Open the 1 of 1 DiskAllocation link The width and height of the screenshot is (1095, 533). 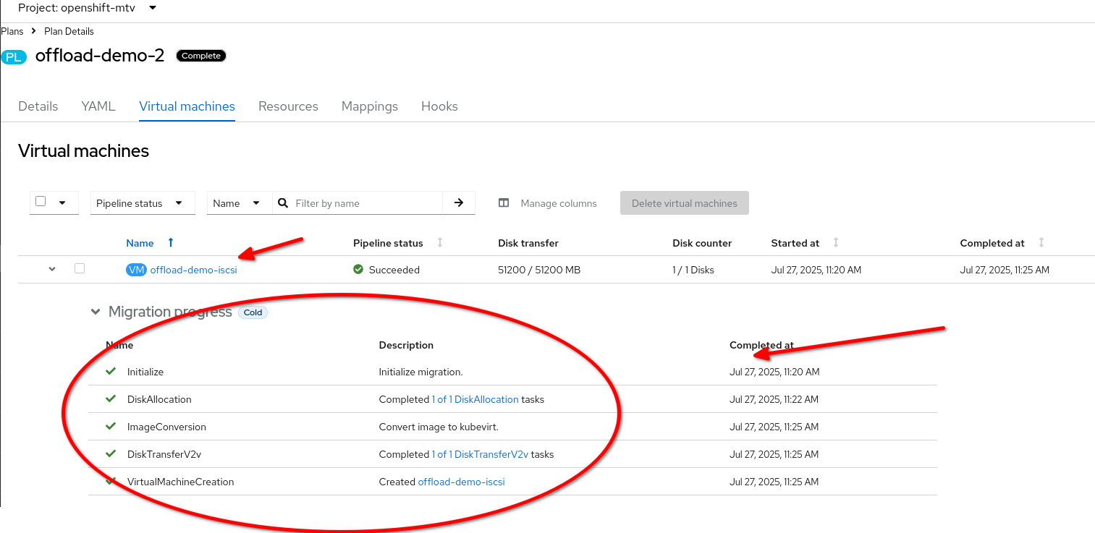pos(475,399)
